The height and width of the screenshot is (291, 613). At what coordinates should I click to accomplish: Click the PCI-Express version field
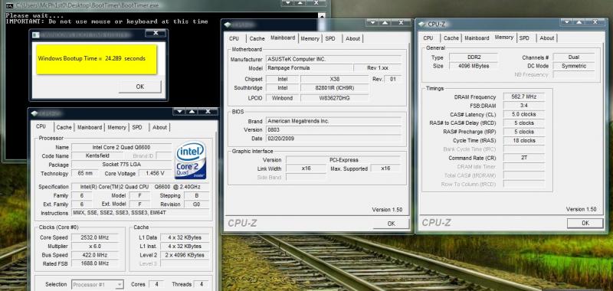click(x=343, y=160)
